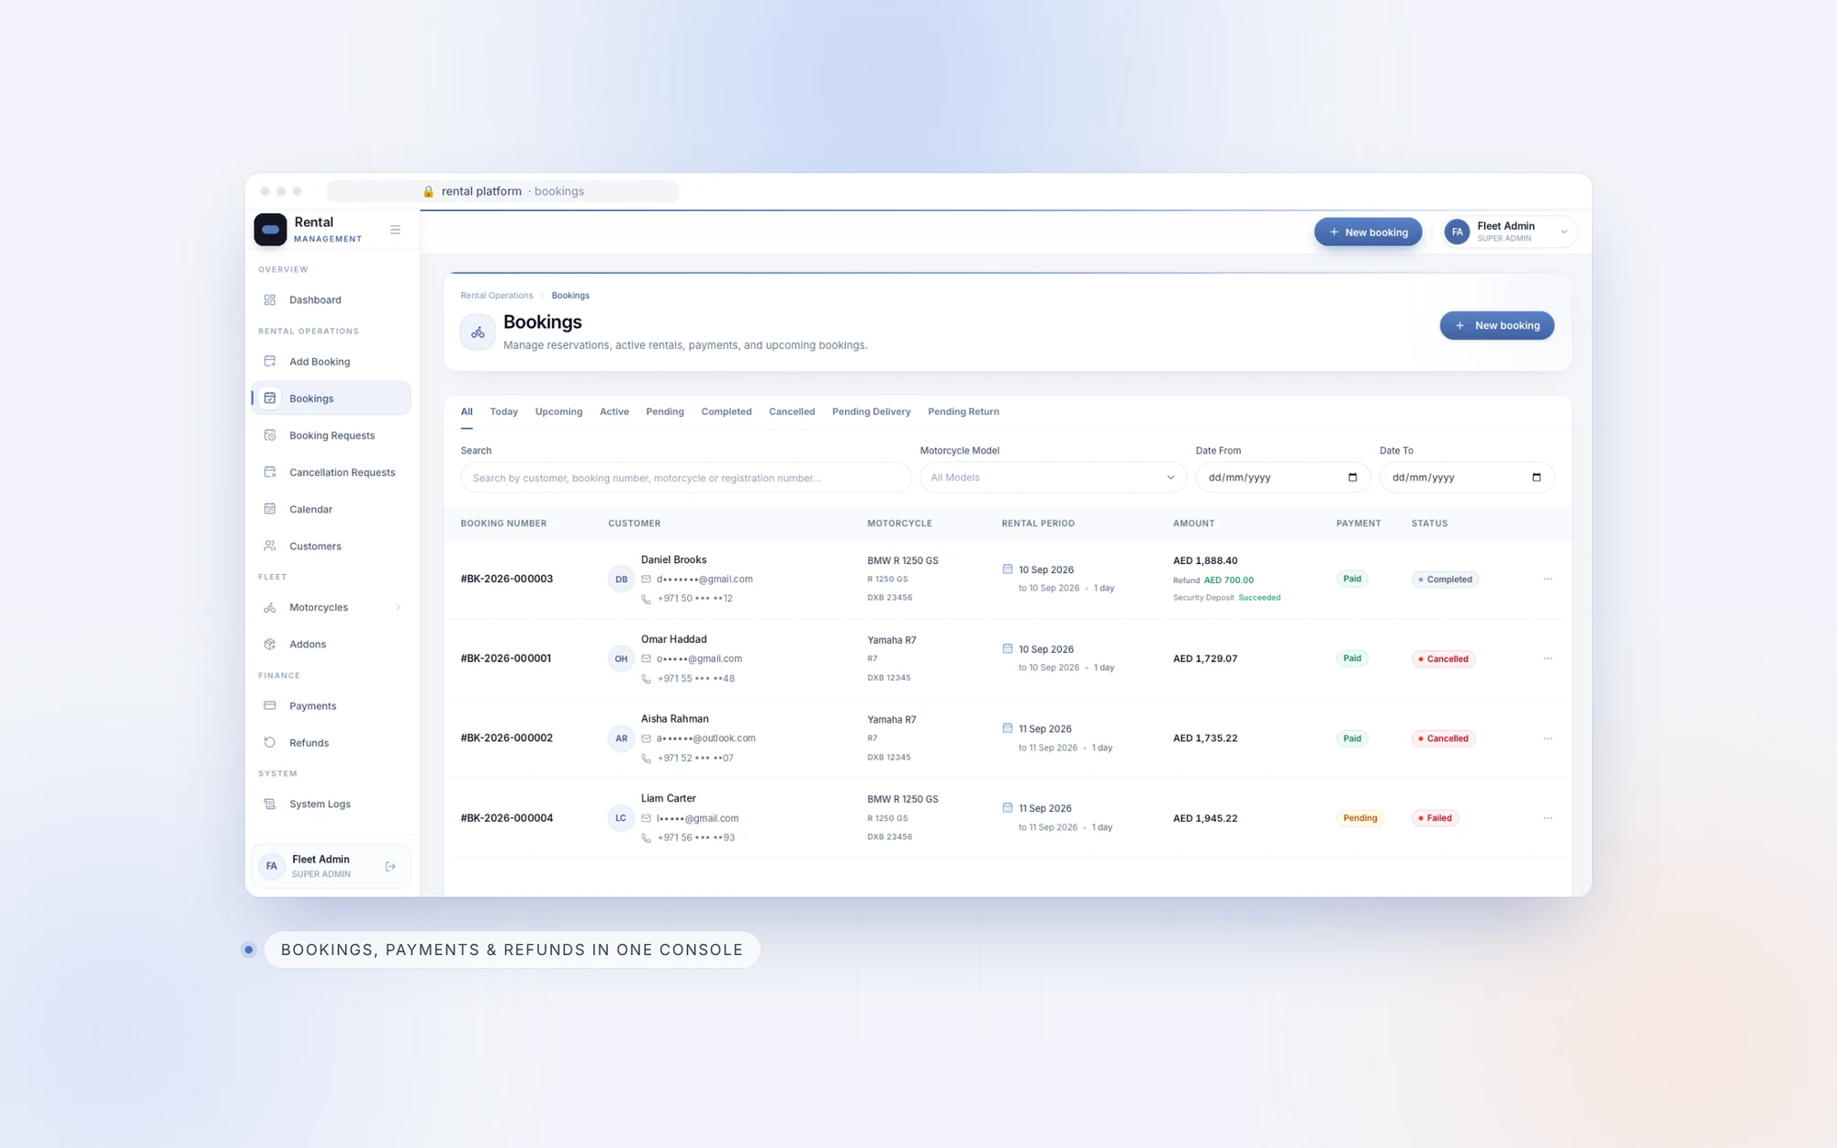Viewport: 1837px width, 1148px height.
Task: Open row actions for booking #BK-2026-000001
Action: (x=1548, y=658)
